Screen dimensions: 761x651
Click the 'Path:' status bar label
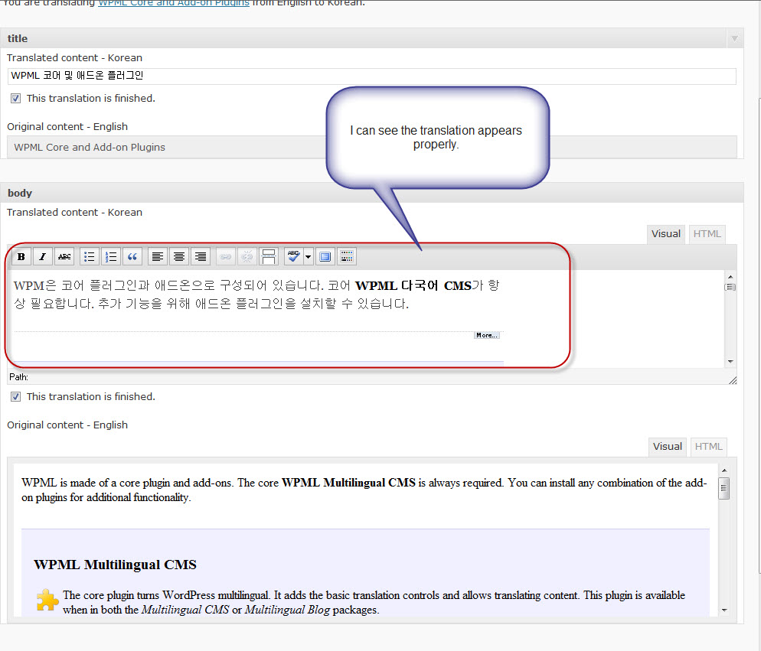[18, 377]
